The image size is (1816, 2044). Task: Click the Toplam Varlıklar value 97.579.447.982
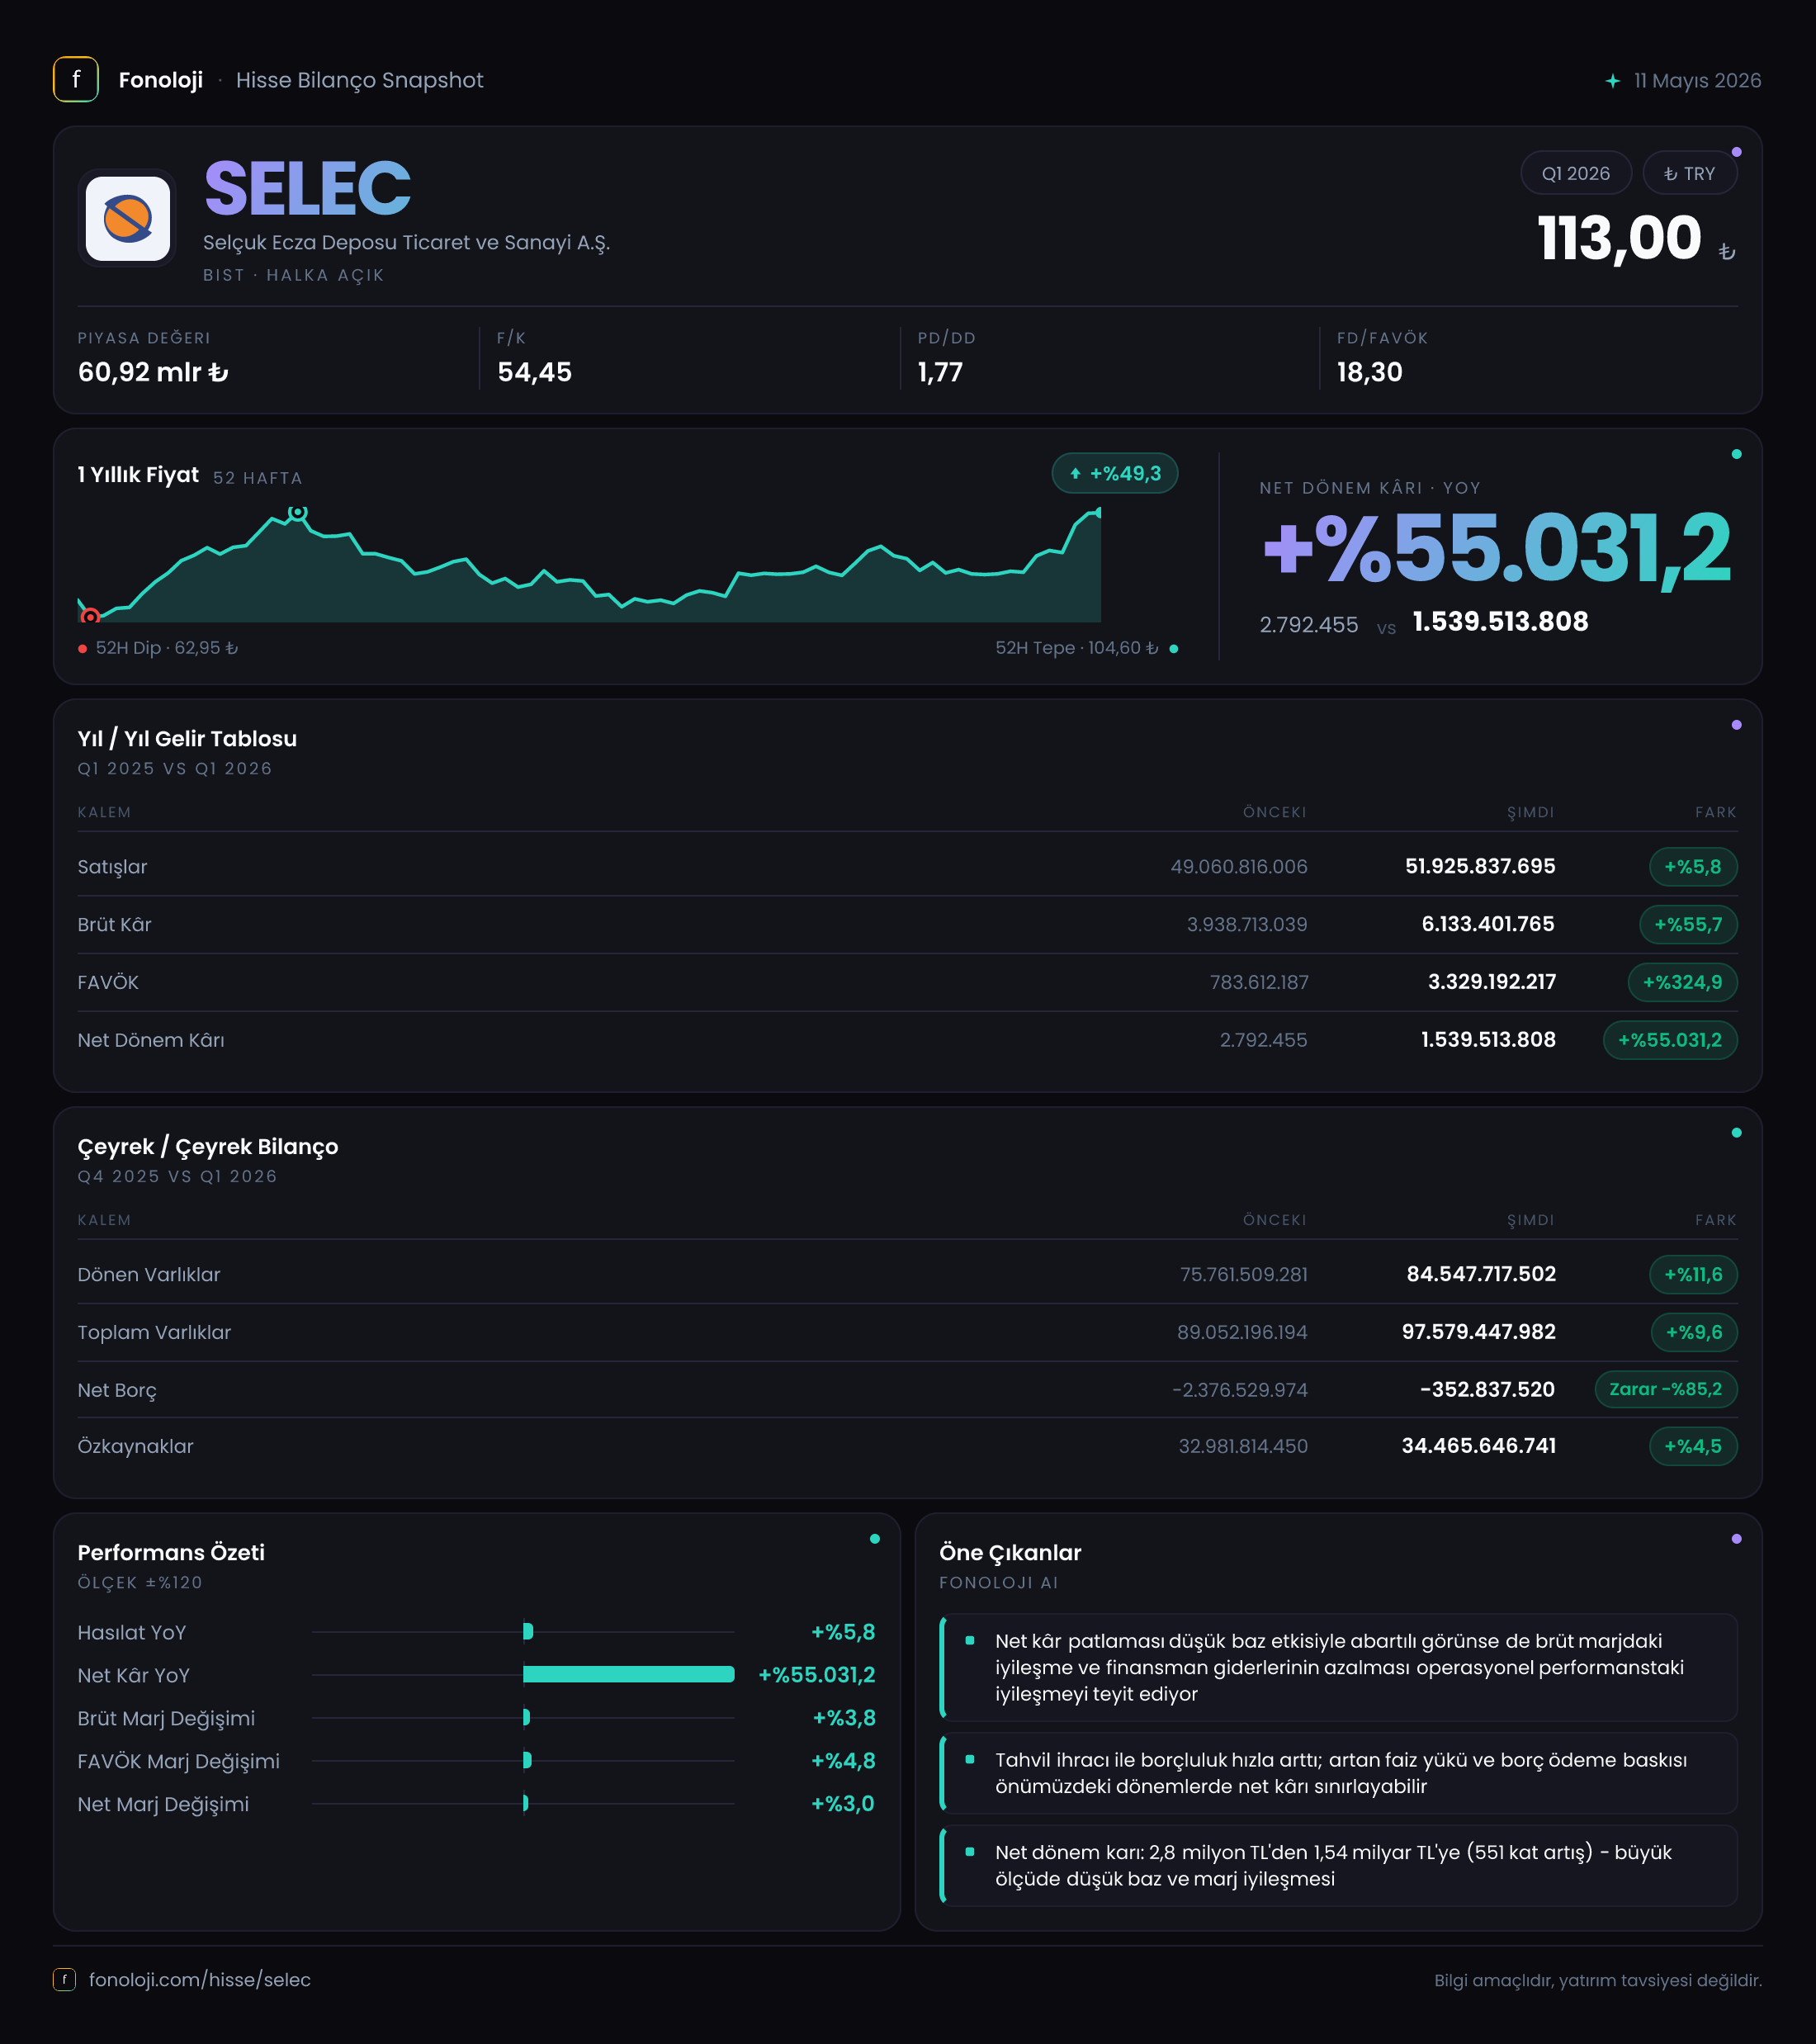click(x=1479, y=1332)
